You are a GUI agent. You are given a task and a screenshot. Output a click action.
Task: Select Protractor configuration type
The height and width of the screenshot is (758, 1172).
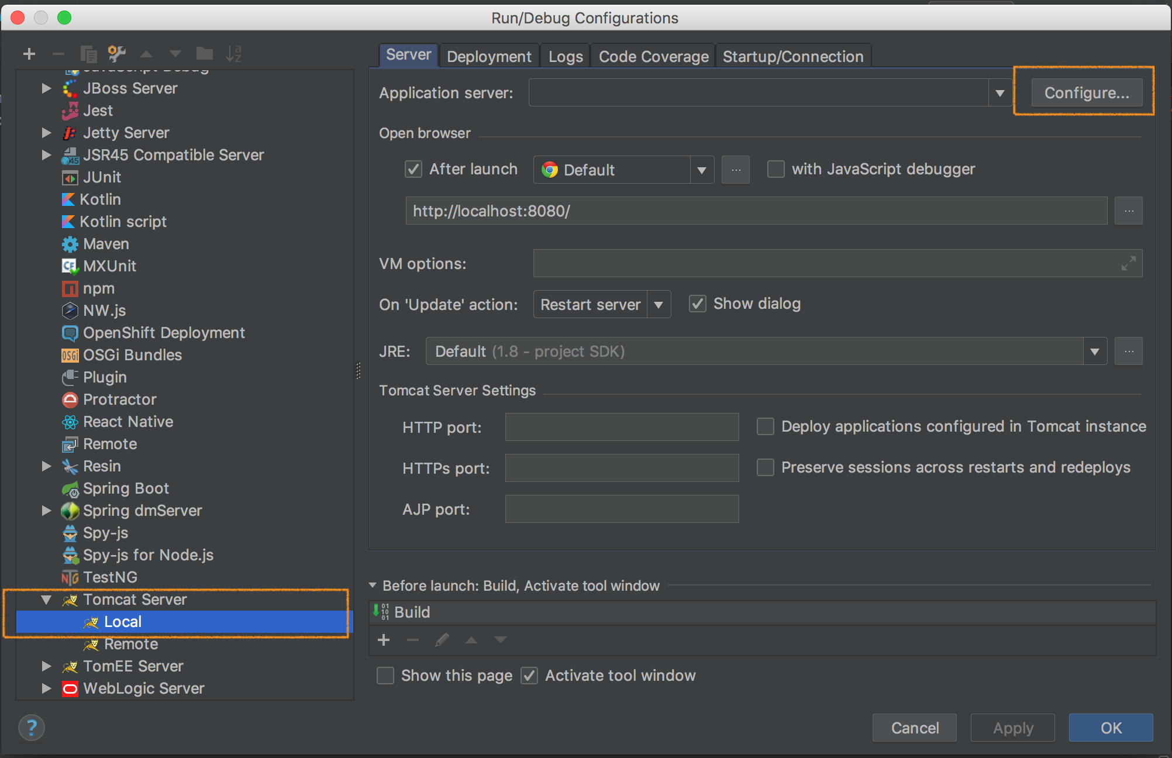coord(119,399)
